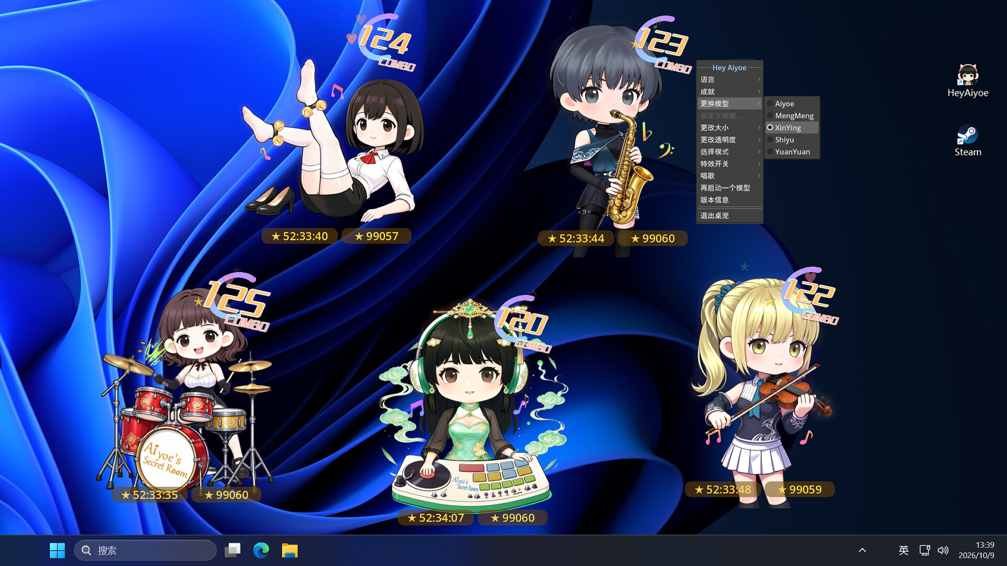Click the 99059 score badge
1007x566 pixels.
pyautogui.click(x=800, y=489)
